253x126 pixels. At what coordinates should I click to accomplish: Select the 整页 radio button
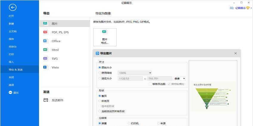(x=100, y=96)
